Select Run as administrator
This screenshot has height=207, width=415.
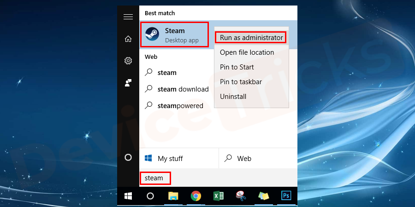pyautogui.click(x=251, y=37)
